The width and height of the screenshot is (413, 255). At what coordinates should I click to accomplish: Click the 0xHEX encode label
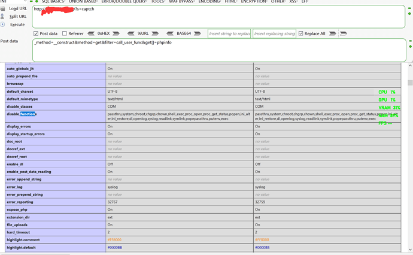(x=104, y=34)
